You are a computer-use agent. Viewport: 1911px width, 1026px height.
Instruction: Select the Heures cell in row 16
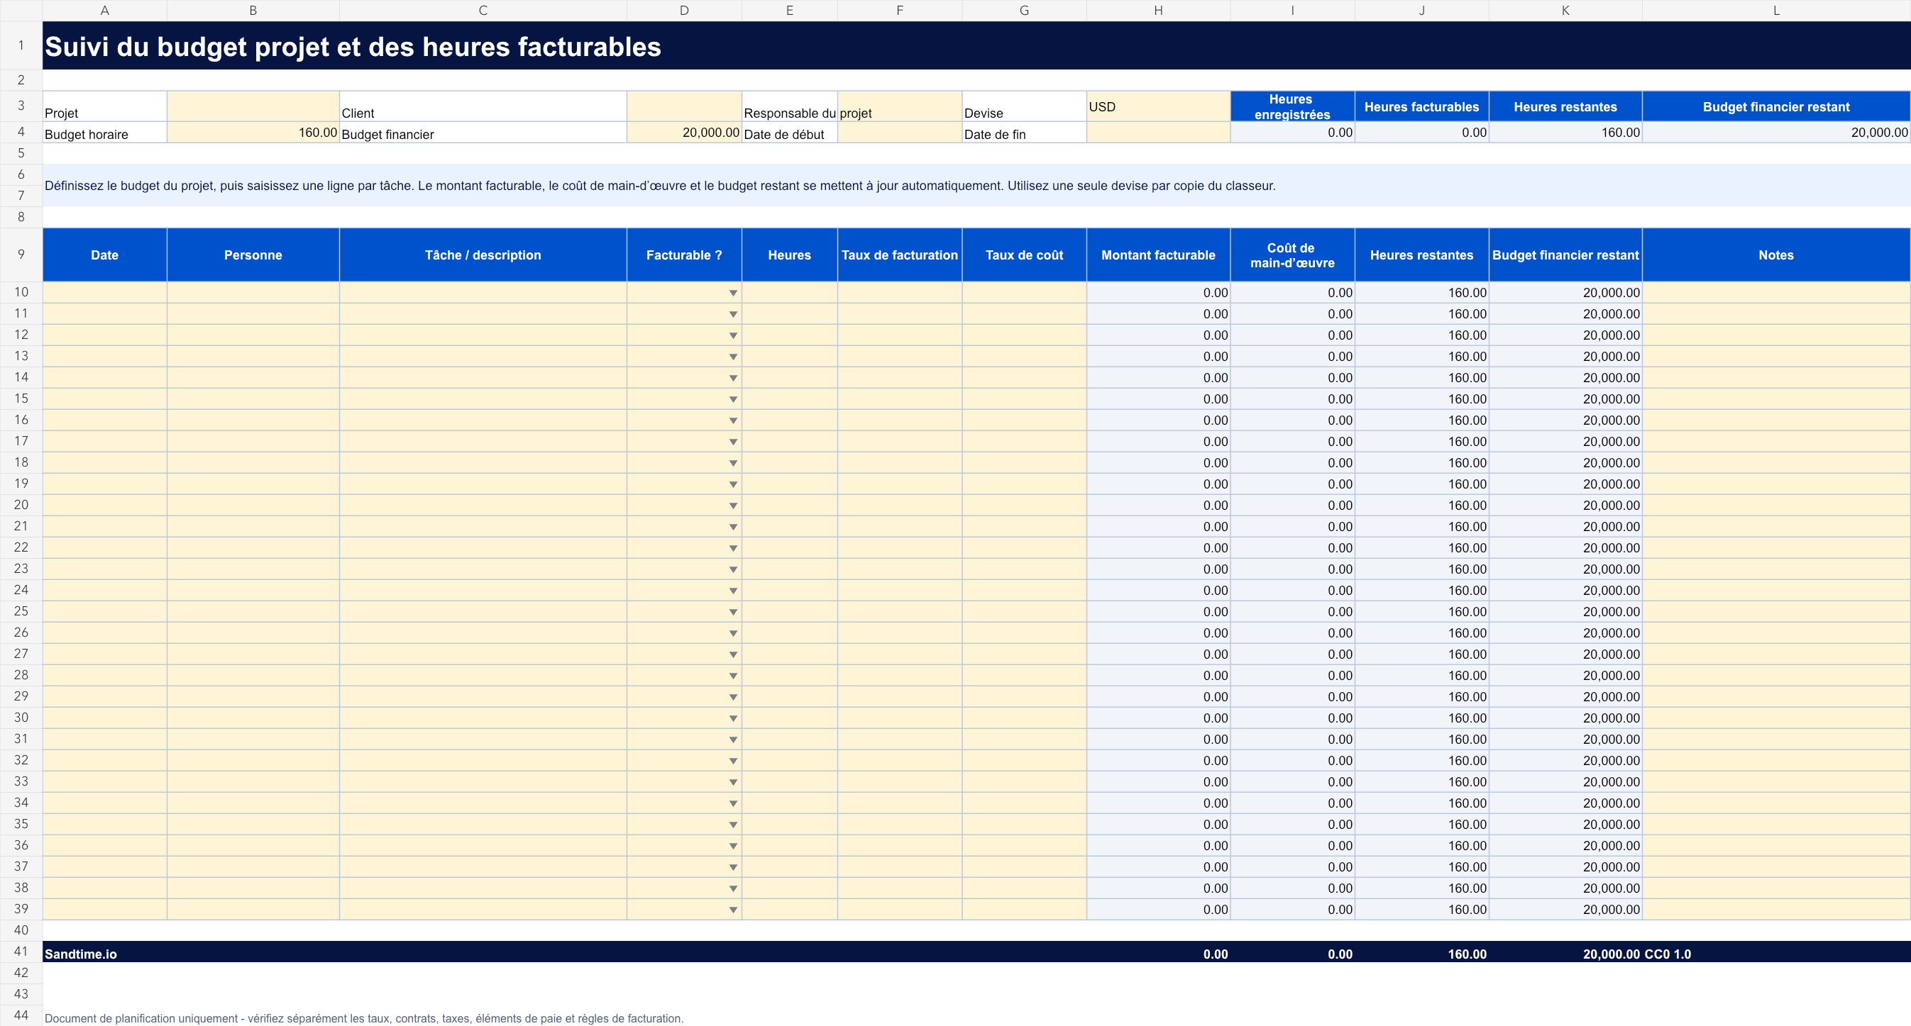(x=789, y=420)
